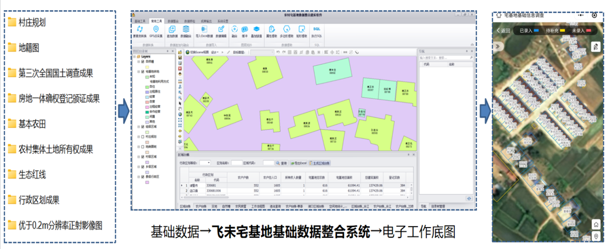The height and width of the screenshot is (249, 611).
Task: Click the 多边形提取 hexagon icon
Action: point(287,29)
